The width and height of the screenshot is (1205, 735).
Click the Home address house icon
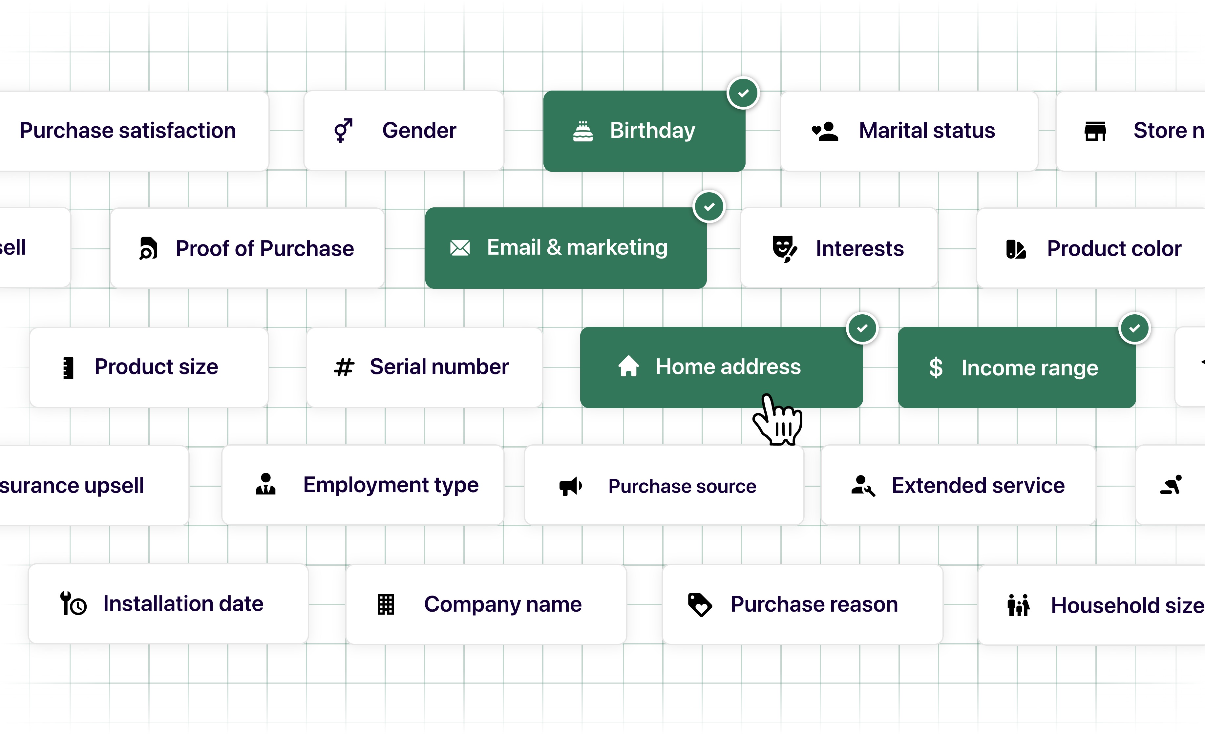628,367
